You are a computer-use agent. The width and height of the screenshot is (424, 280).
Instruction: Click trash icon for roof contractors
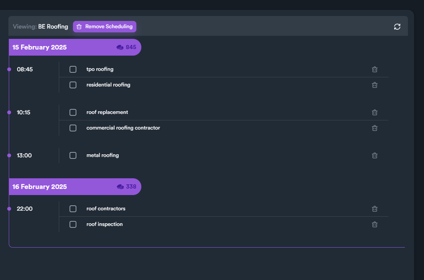(x=375, y=209)
